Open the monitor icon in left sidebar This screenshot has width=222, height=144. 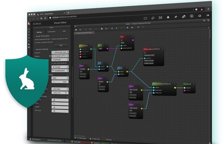click(29, 29)
